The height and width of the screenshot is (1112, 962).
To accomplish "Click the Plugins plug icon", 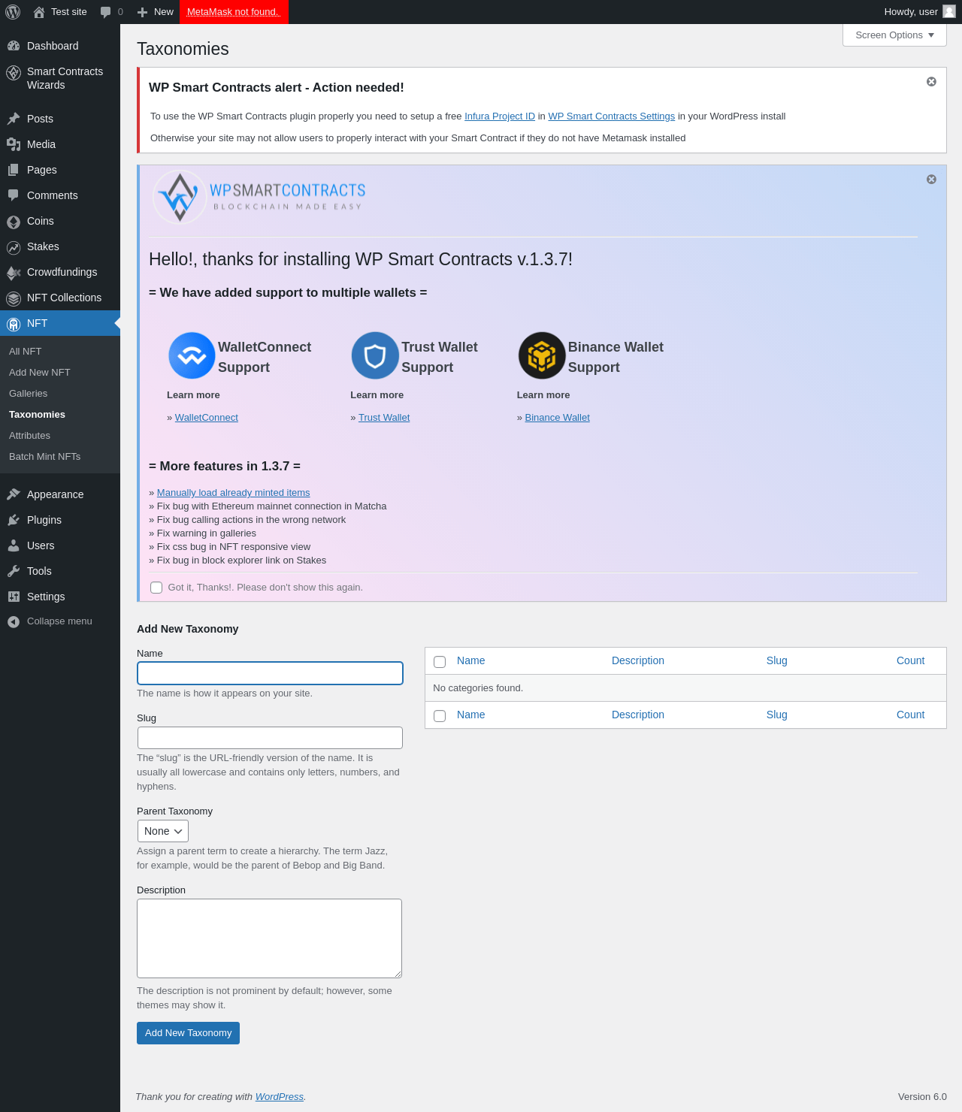I will click(14, 520).
